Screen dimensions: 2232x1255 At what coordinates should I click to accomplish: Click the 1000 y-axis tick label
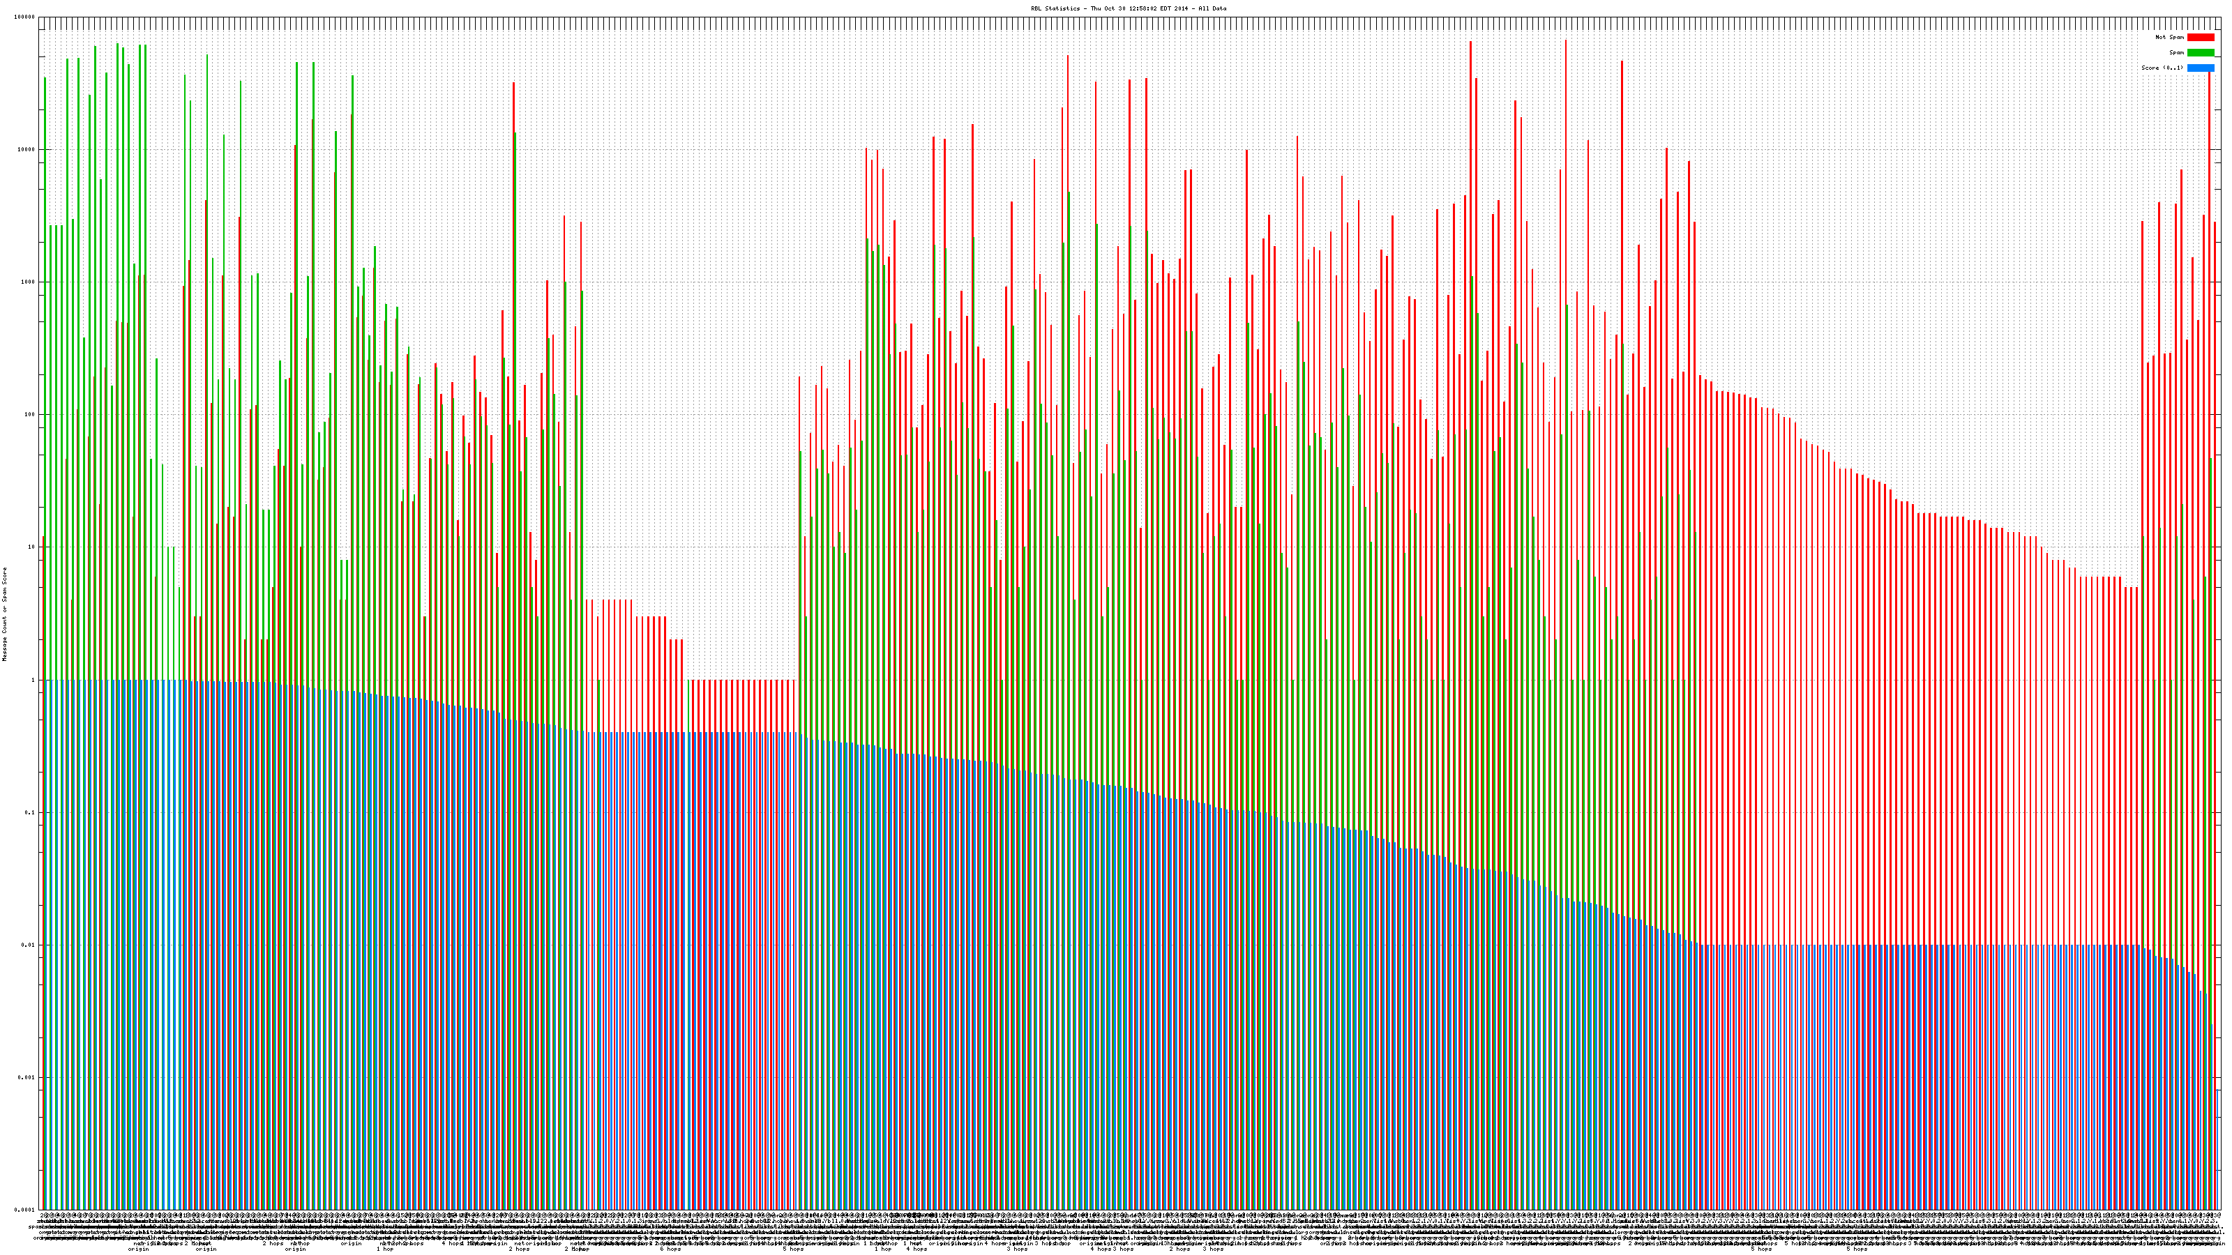[x=29, y=282]
